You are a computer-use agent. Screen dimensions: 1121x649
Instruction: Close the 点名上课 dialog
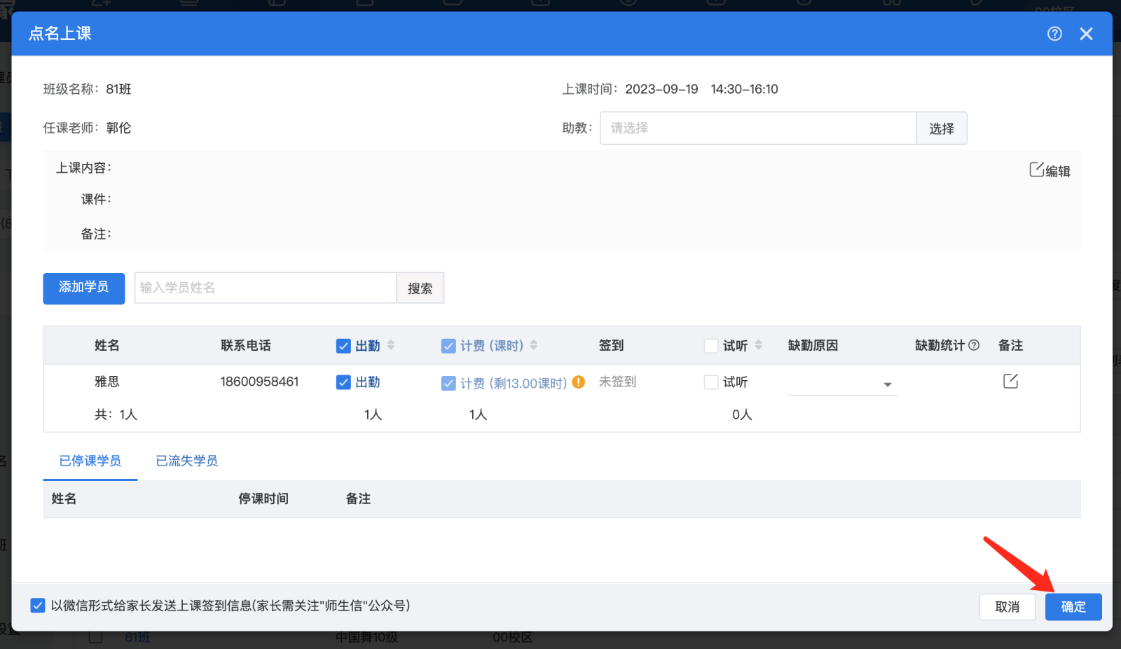tap(1086, 34)
